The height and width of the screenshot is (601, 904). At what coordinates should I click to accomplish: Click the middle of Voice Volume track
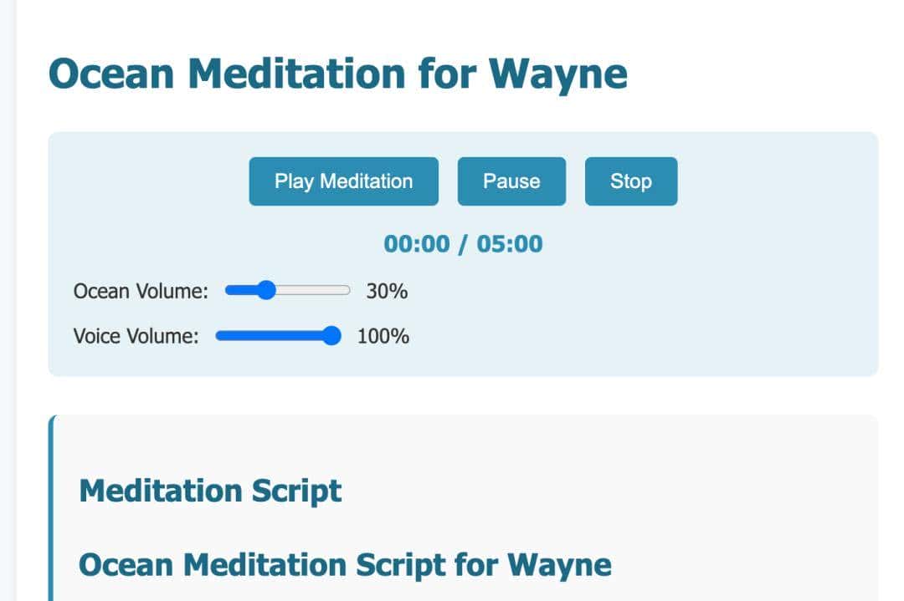278,336
